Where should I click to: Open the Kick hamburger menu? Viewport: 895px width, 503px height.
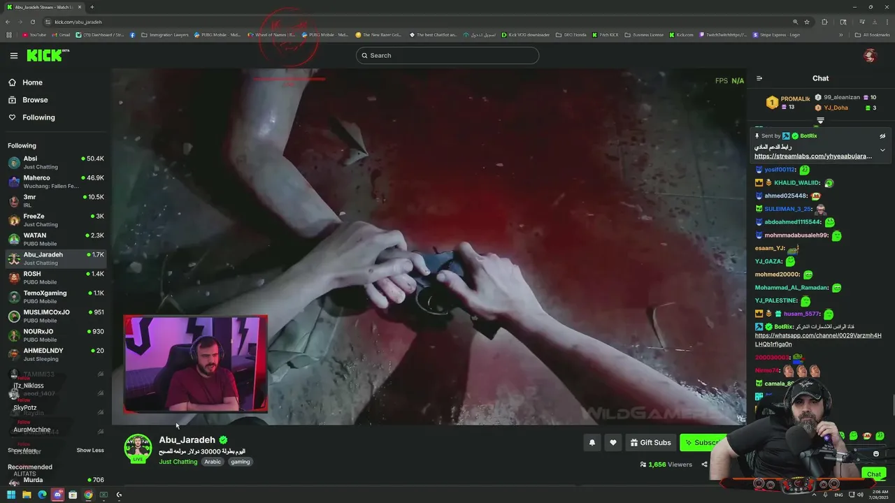[14, 55]
